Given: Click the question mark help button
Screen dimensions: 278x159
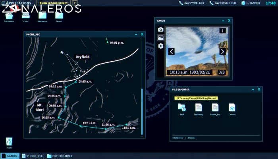Looking at the screenshot, I should coord(75,3).
